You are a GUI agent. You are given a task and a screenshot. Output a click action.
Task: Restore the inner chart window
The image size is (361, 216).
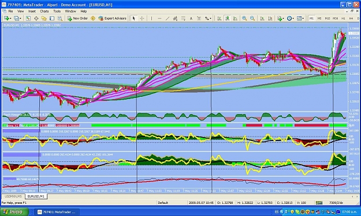coord(352,11)
